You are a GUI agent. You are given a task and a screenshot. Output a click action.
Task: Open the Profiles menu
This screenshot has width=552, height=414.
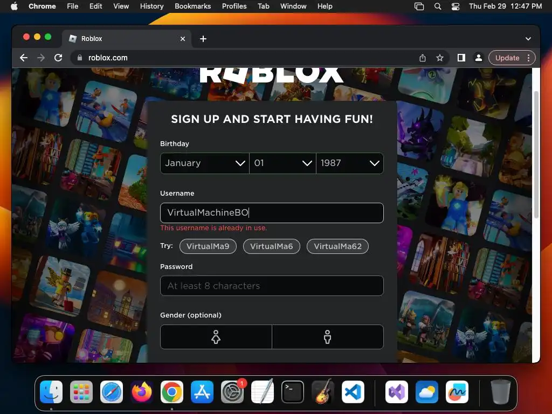pyautogui.click(x=234, y=6)
